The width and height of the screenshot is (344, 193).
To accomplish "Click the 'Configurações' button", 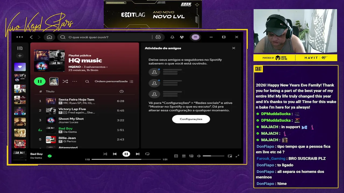I will point(191,119).
